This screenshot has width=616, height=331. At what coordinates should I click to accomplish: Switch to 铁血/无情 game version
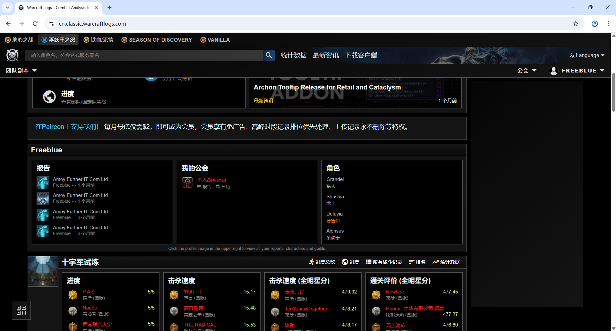[x=98, y=40]
